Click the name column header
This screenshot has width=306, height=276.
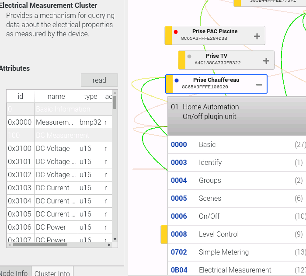(56, 96)
